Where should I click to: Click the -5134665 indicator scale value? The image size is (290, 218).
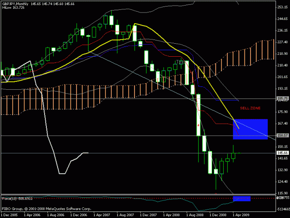pos(283,209)
